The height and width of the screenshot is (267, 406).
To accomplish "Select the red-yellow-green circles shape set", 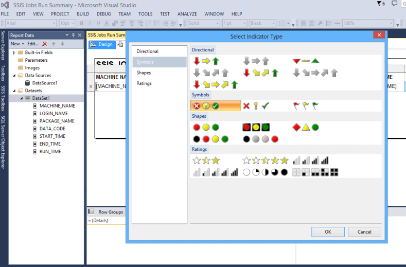I will 206,127.
